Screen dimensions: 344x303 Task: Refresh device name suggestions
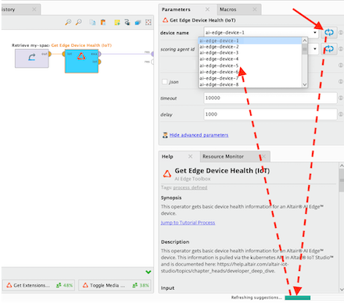tap(329, 33)
